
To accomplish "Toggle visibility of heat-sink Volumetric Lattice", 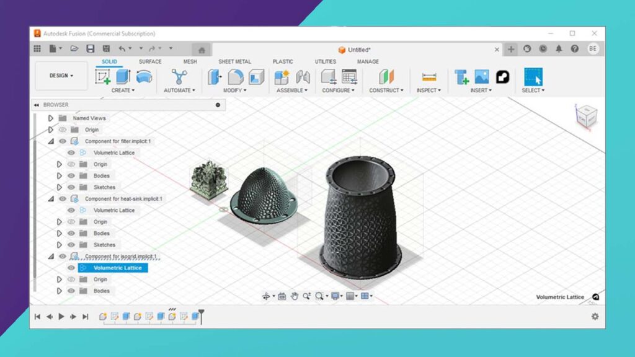I will 71,210.
